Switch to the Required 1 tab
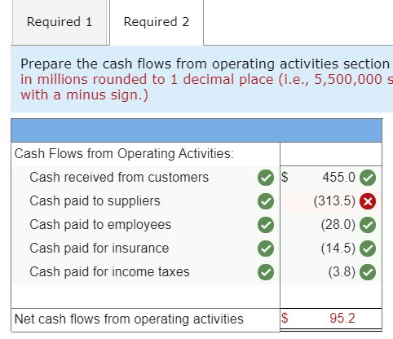 (x=60, y=22)
